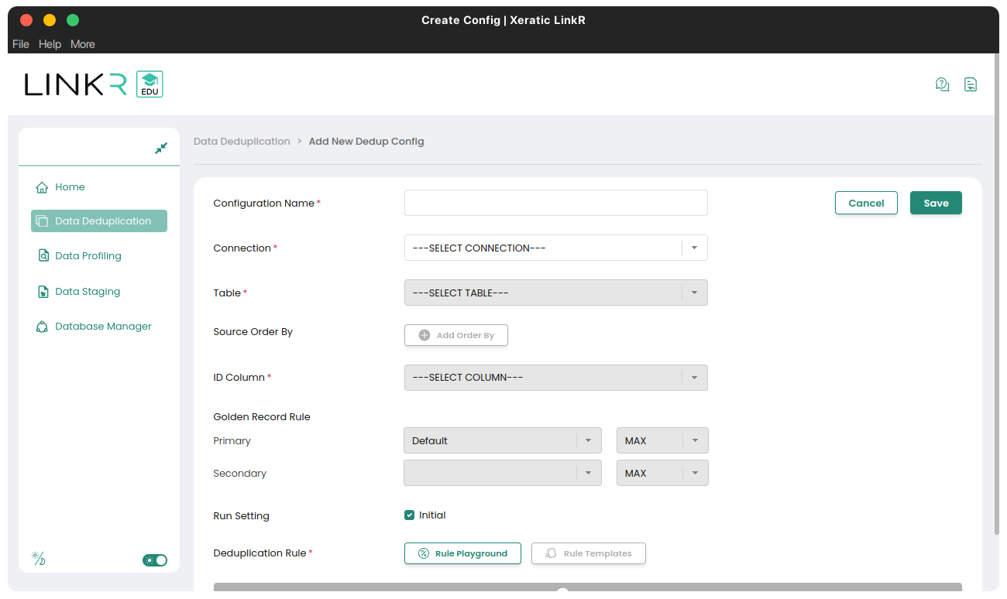Screen dimensions: 1007x599
Task: Click the Home sidebar icon
Action: (x=43, y=187)
